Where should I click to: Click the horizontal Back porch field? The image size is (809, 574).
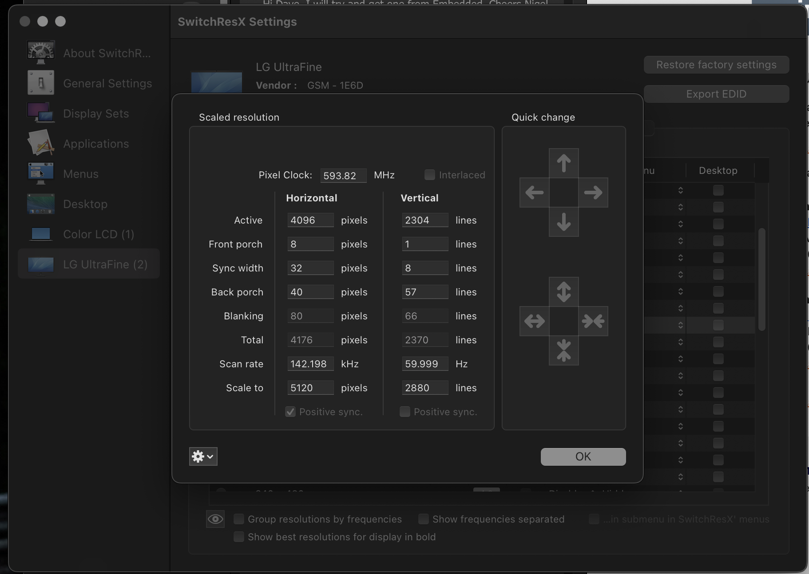point(310,292)
